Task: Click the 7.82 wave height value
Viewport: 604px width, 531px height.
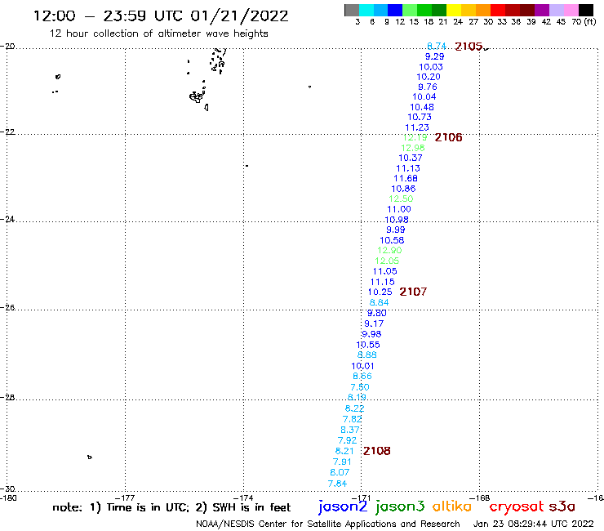Action: point(352,419)
